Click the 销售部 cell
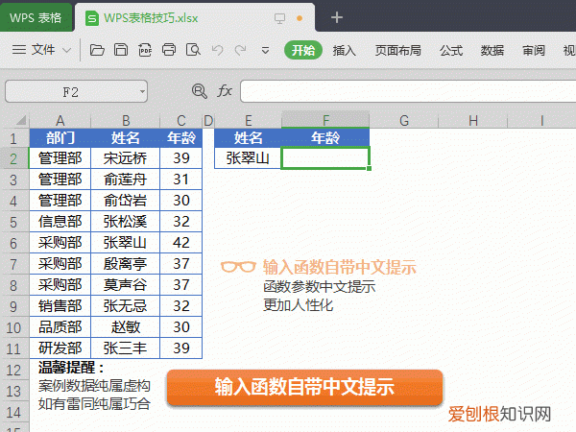This screenshot has width=576, height=432. click(60, 306)
